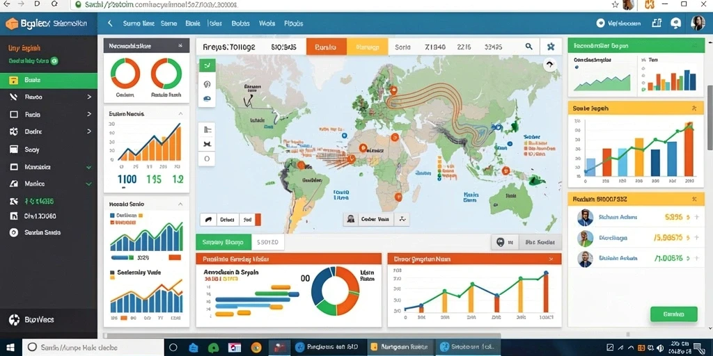
Task: Open the headset support icon in header
Action: point(675,23)
